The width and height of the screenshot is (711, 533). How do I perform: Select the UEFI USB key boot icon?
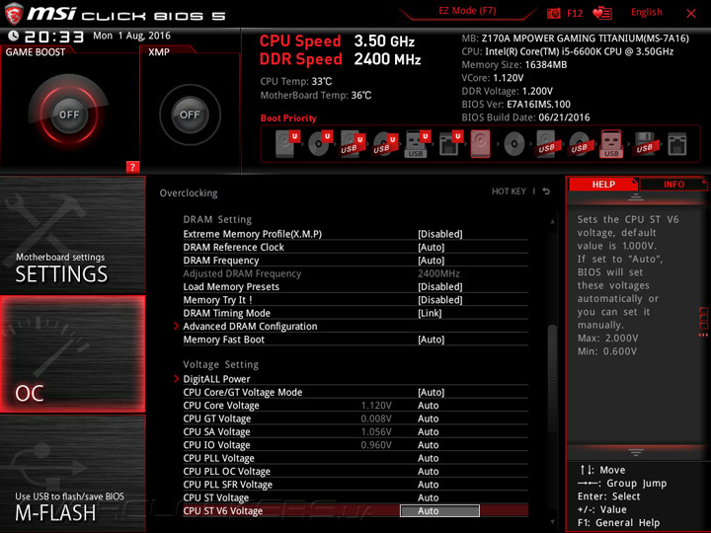418,144
